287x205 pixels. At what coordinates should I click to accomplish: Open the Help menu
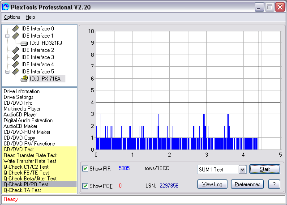click(x=30, y=17)
